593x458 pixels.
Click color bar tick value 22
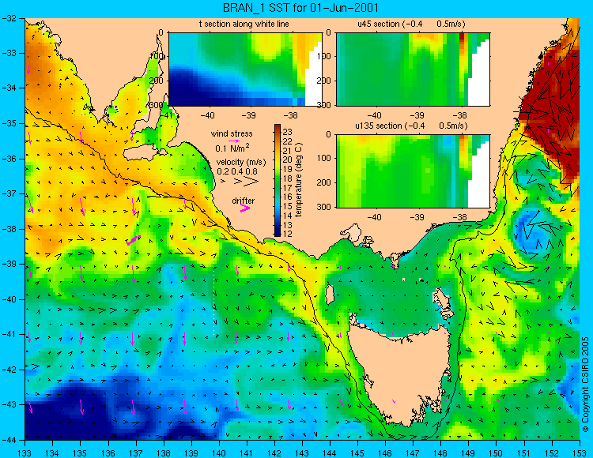[288, 141]
